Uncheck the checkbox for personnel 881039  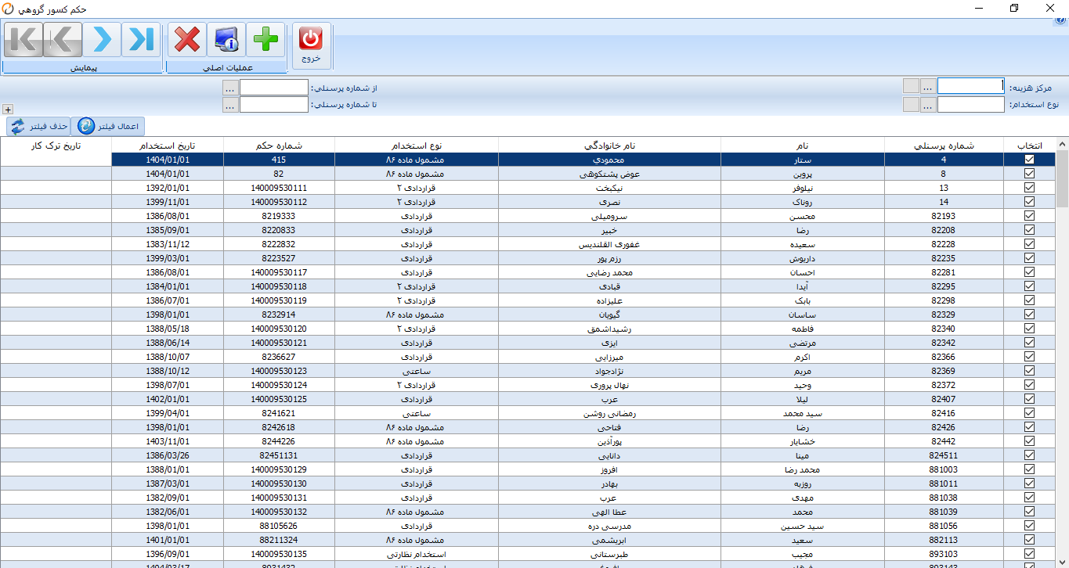[x=1029, y=512]
